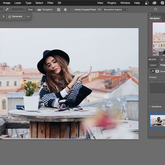Open the Layer menu
Image resolution: width=165 pixels, height=165 pixels.
(18, 3)
